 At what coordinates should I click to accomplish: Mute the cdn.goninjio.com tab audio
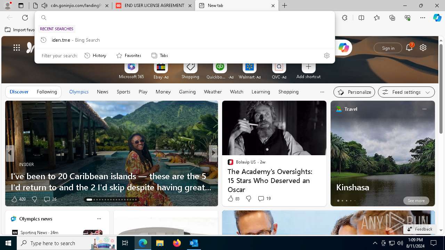(x=44, y=6)
